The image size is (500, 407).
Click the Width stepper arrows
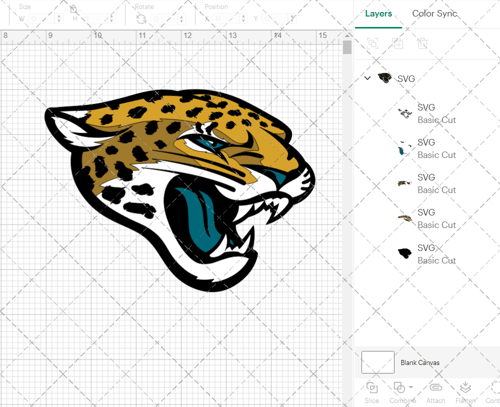click(x=59, y=19)
